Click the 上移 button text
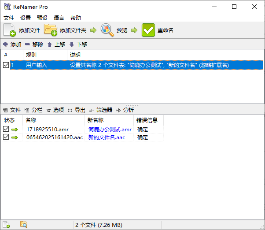Image resolution: width=265 pixels, height=230 pixels. point(60,45)
